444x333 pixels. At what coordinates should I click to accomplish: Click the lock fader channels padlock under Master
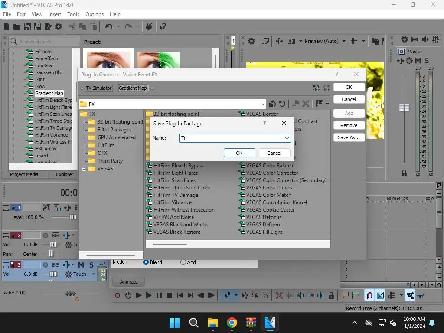[x=404, y=173]
